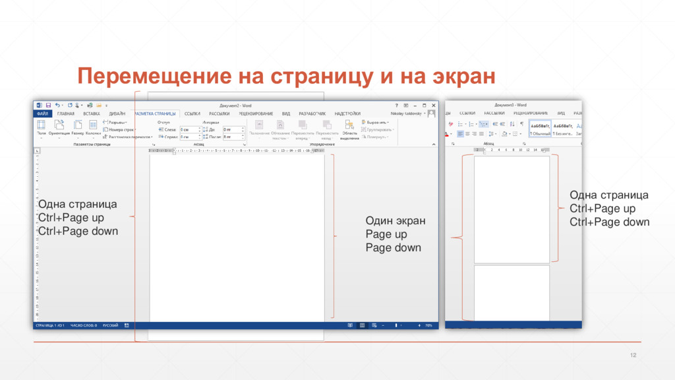Click ЧИСЛО СЛОВ: 0 in status bar
The image size is (675, 380).
tap(84, 325)
